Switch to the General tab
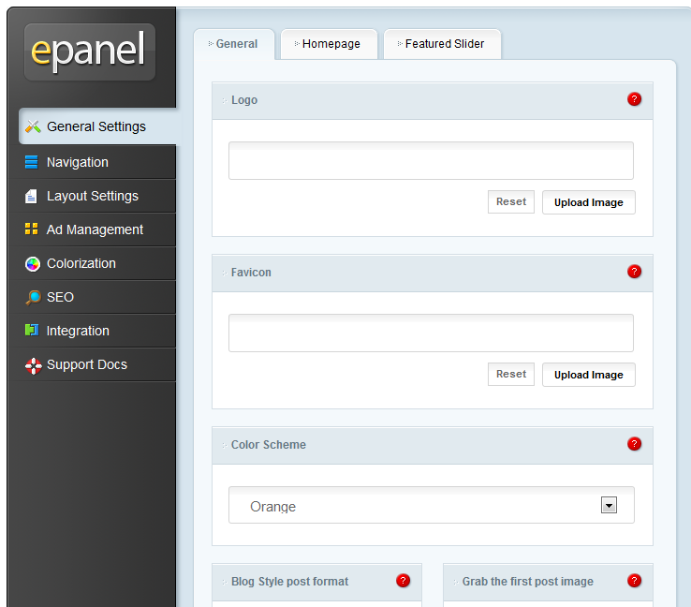Screen dimensions: 691x607 [x=234, y=44]
